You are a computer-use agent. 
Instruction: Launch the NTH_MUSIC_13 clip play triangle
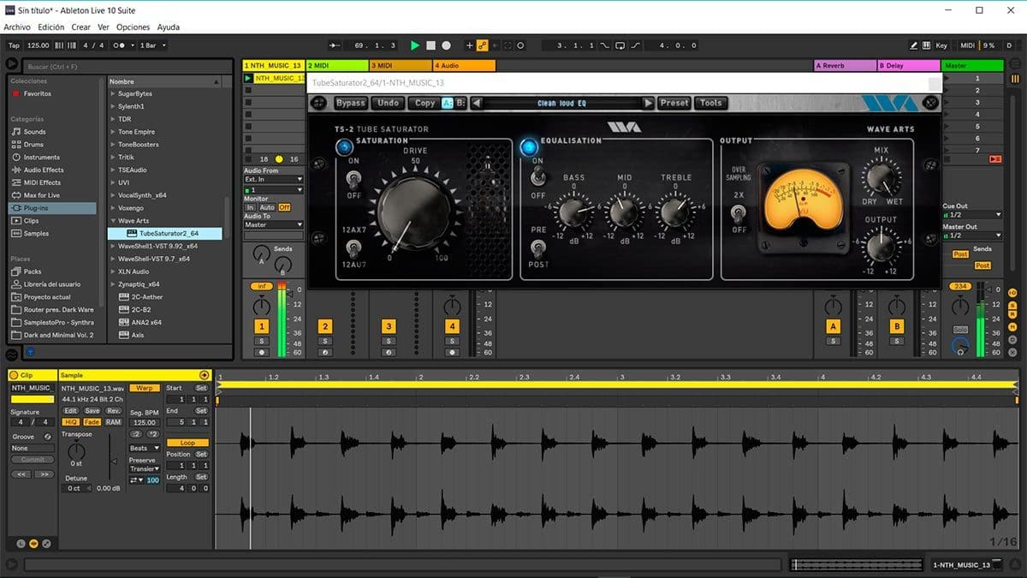(x=249, y=78)
